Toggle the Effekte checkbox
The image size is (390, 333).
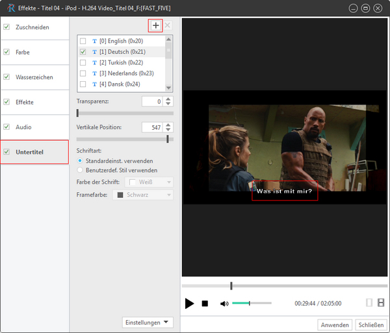point(6,102)
